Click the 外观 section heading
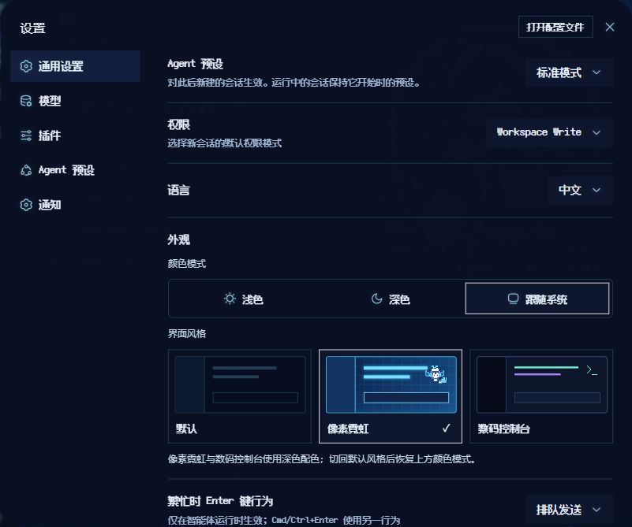 coord(178,239)
